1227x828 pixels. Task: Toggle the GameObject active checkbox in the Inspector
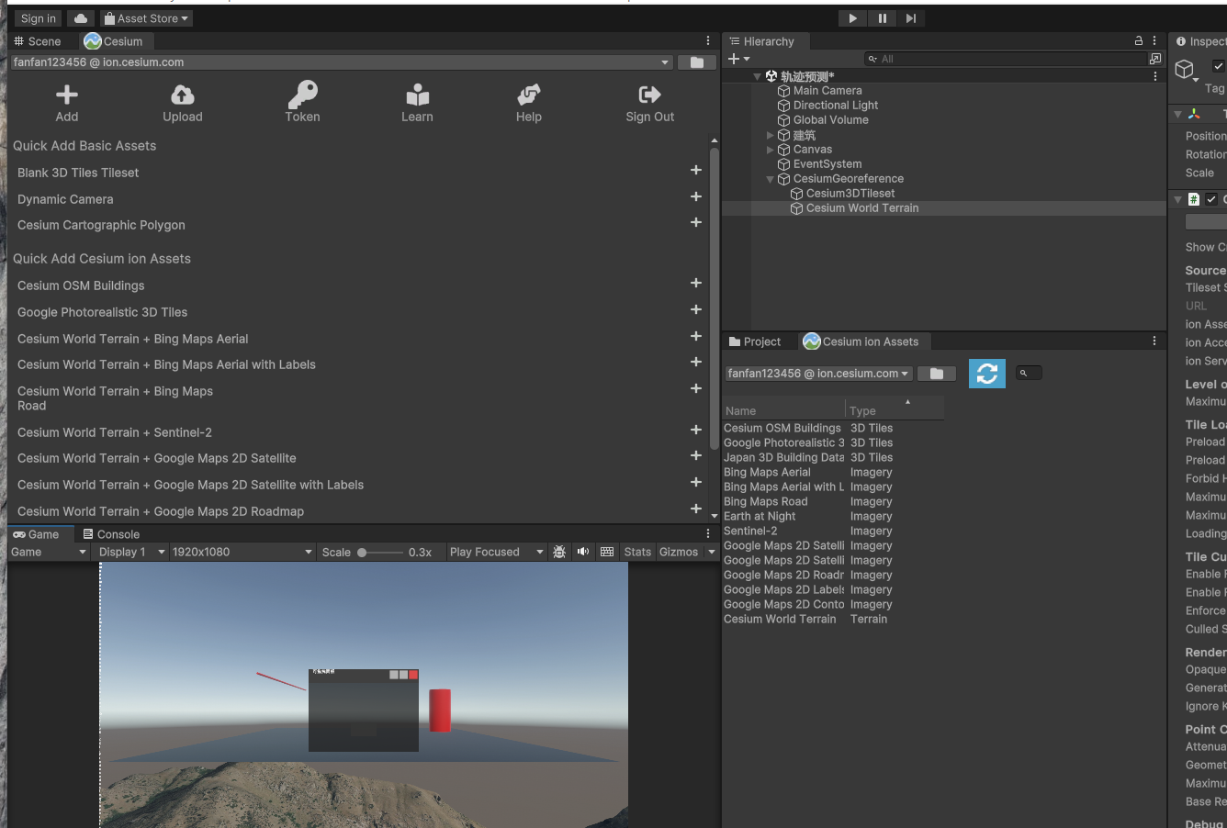point(1219,66)
